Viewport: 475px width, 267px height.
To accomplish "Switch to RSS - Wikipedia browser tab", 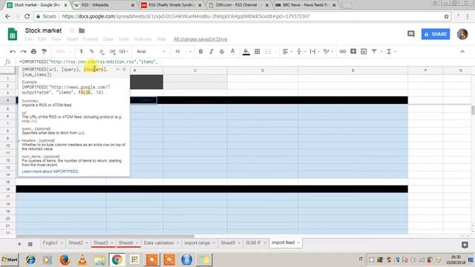I will click(x=104, y=5).
